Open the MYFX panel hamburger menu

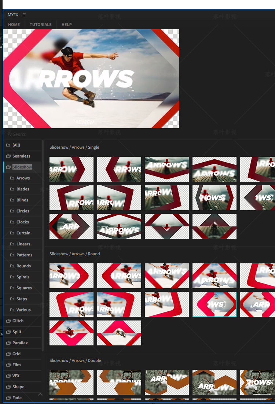click(x=24, y=15)
